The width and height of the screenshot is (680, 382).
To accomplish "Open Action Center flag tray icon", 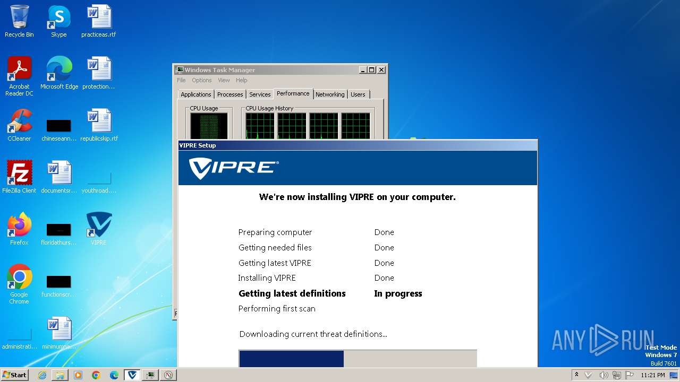I will click(630, 375).
